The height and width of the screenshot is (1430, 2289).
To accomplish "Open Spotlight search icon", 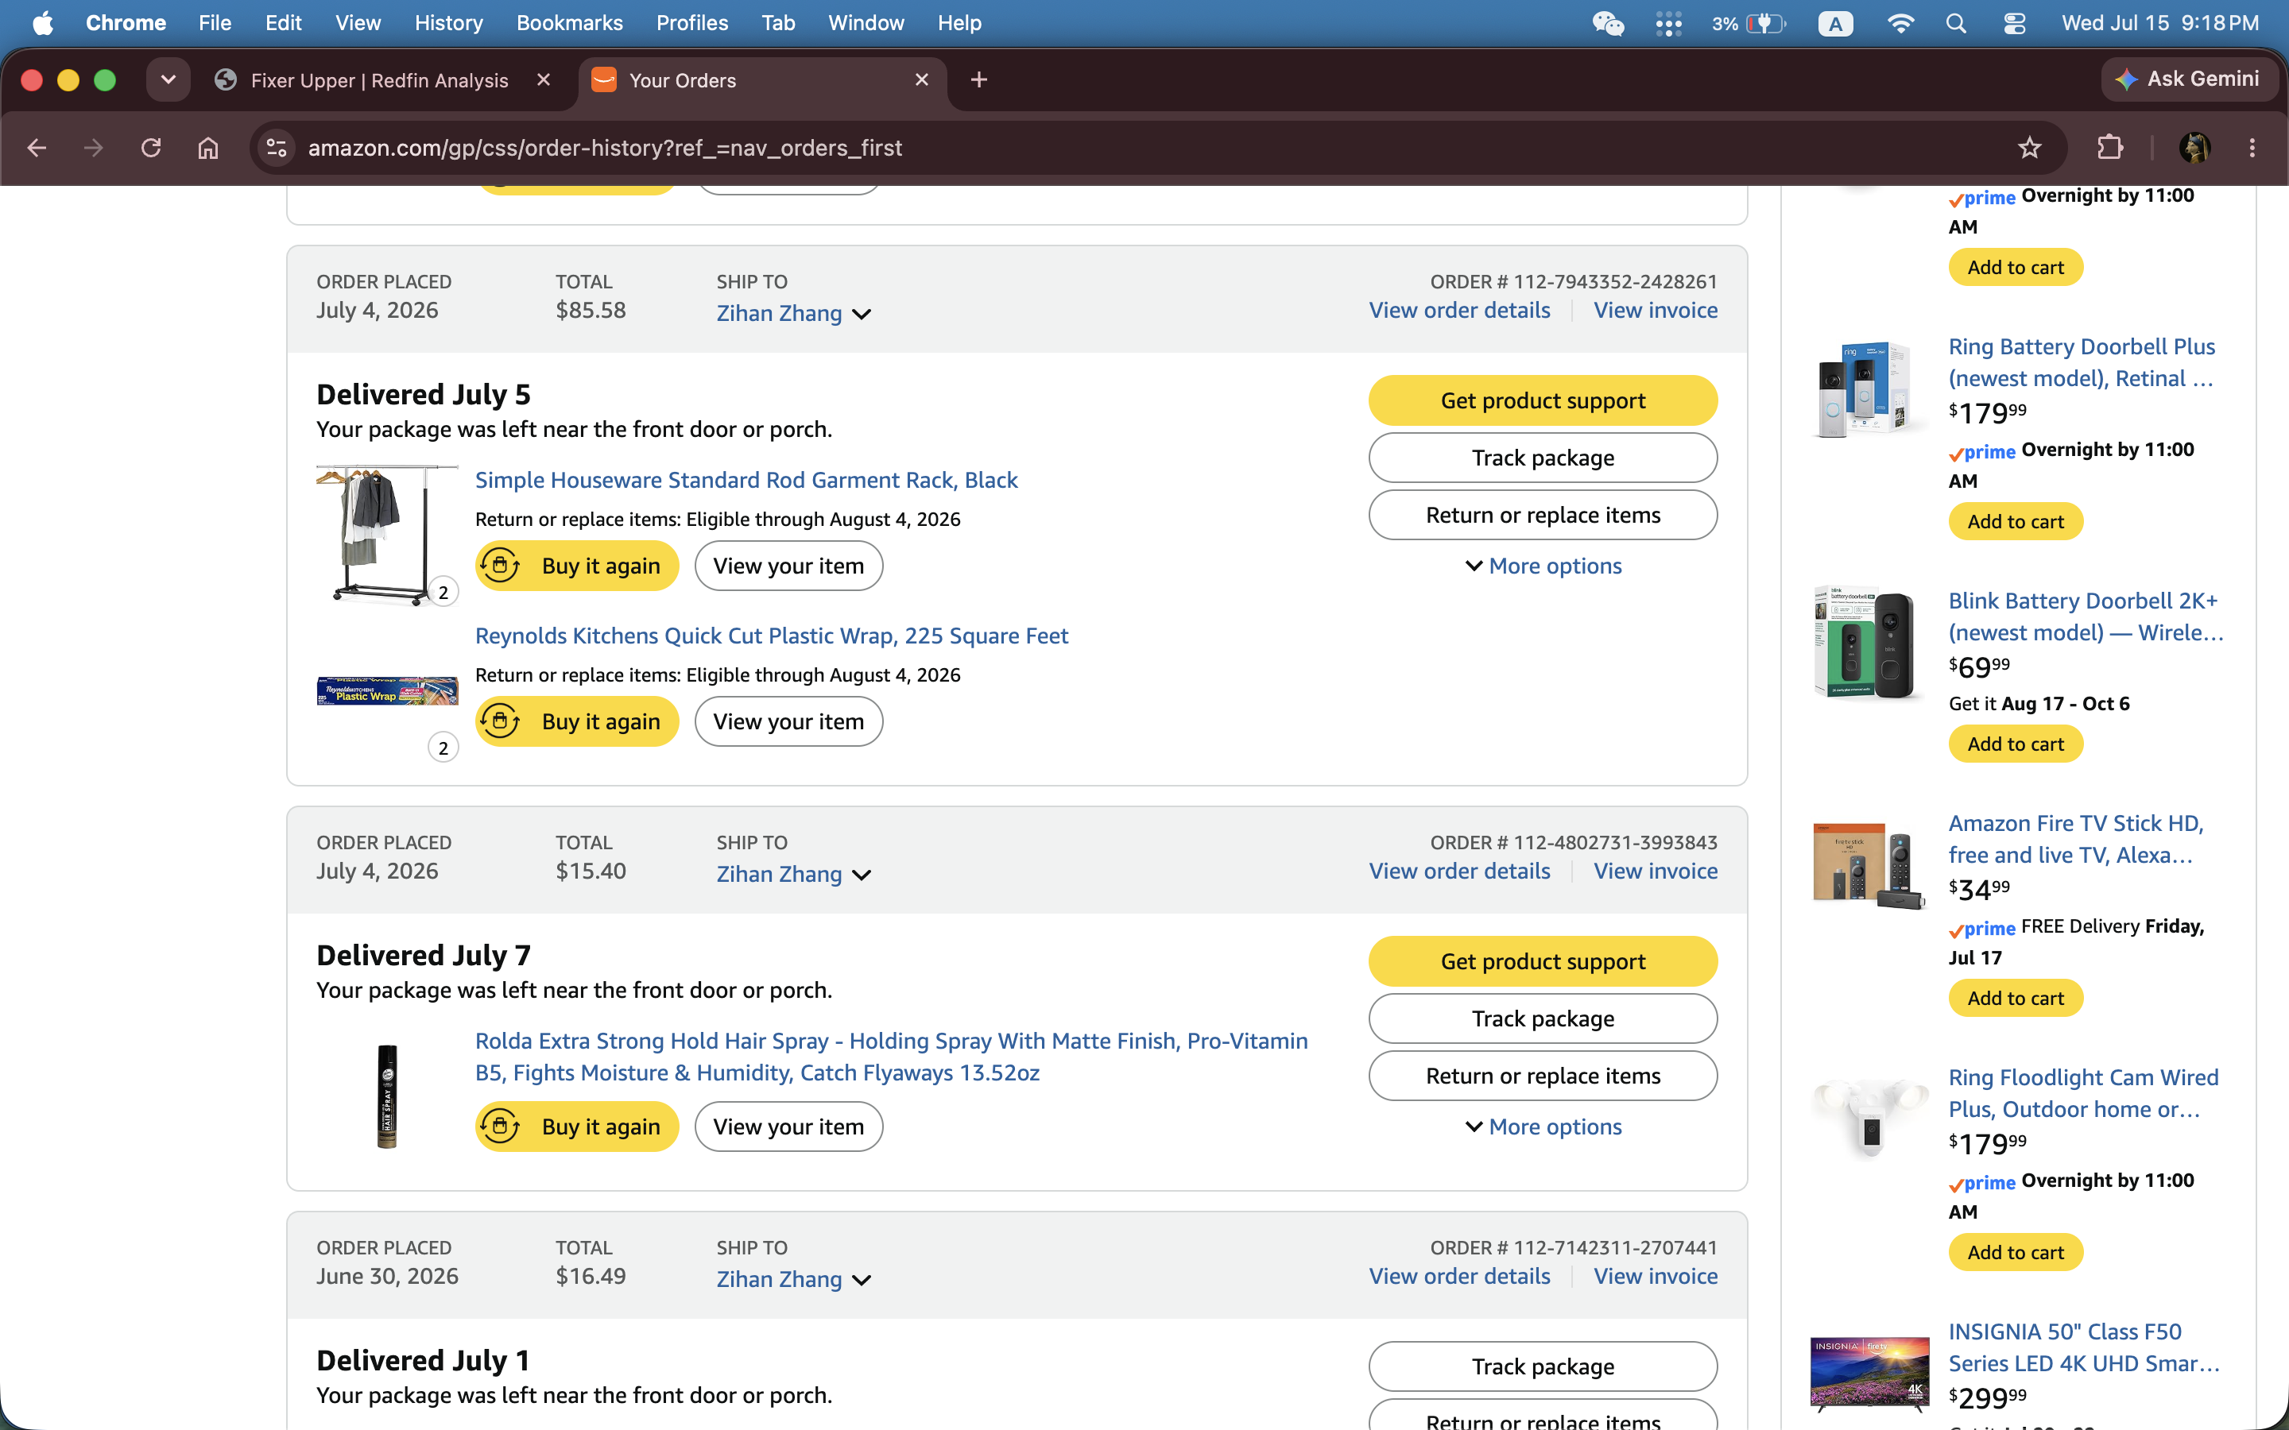I will coord(1956,23).
